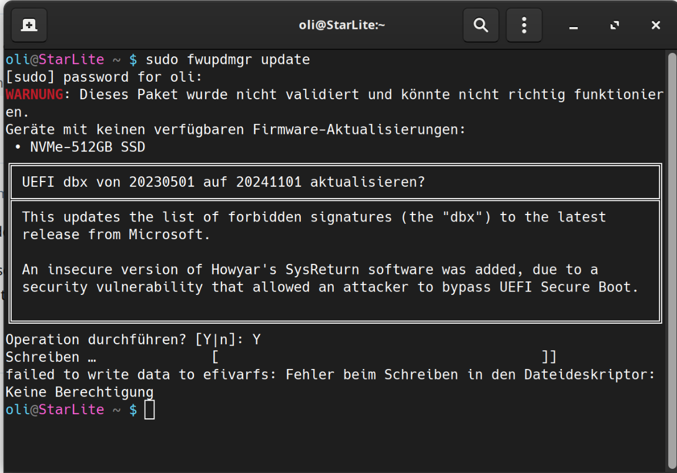This screenshot has width=677, height=473.
Task: Click the 'sudo fwupdmgr update' command text
Action: click(227, 59)
